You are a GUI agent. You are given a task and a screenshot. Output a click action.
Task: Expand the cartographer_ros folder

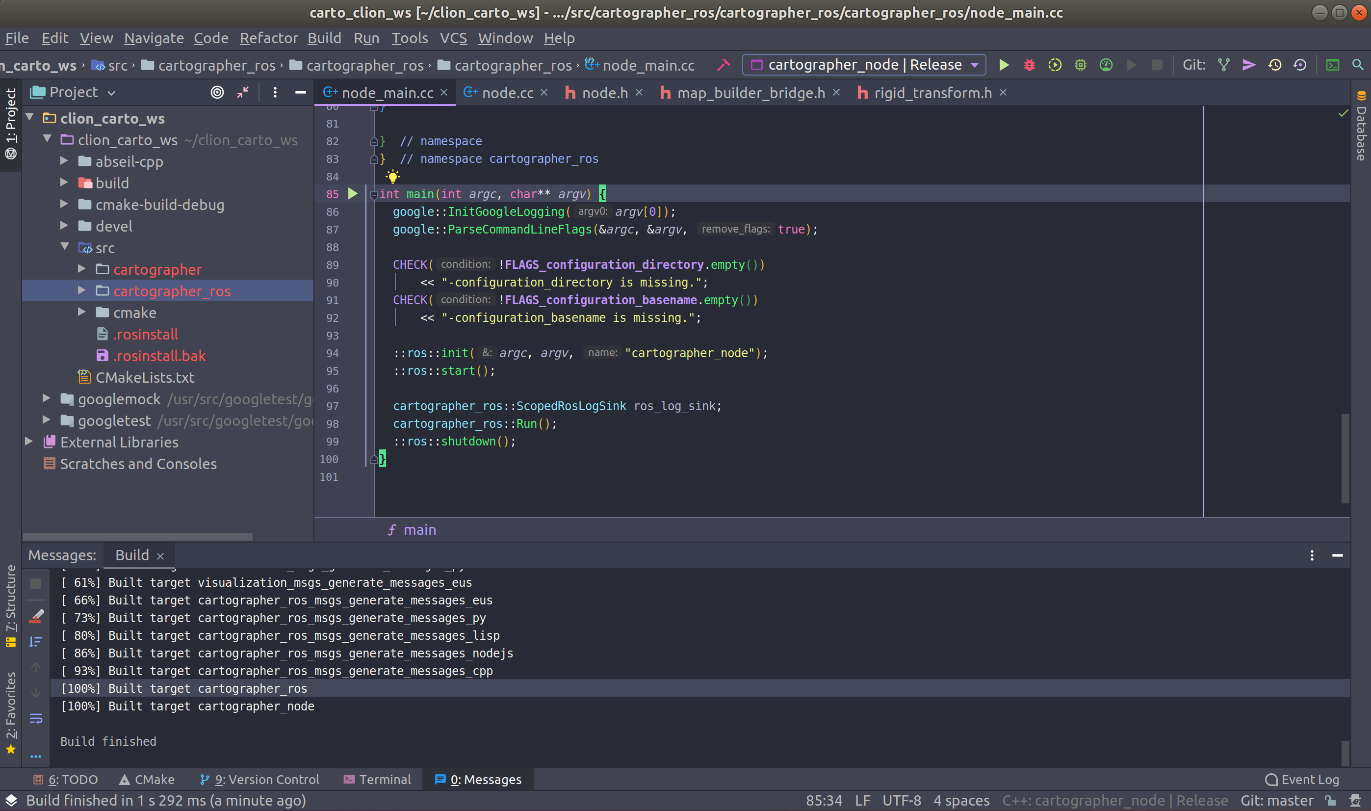[81, 291]
